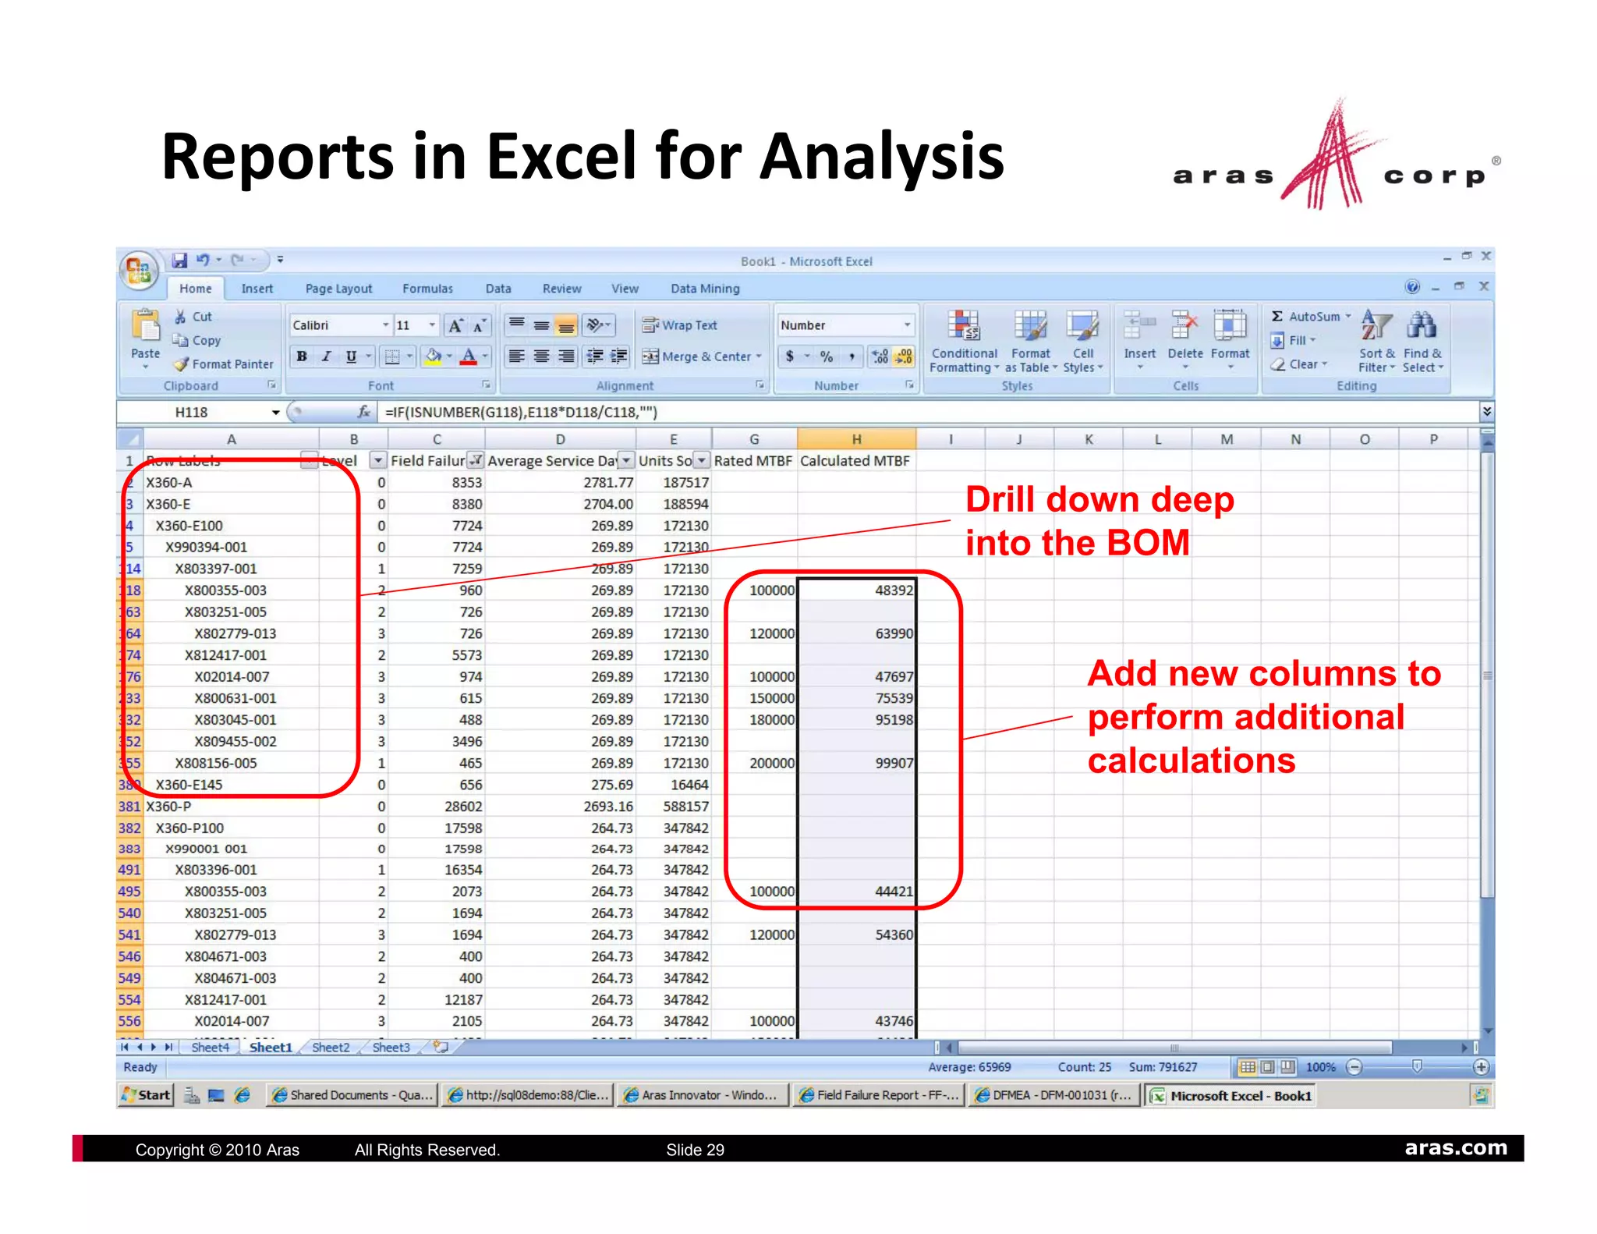The image size is (1597, 1234).
Task: Apply center horizontal alignment
Action: click(x=541, y=356)
